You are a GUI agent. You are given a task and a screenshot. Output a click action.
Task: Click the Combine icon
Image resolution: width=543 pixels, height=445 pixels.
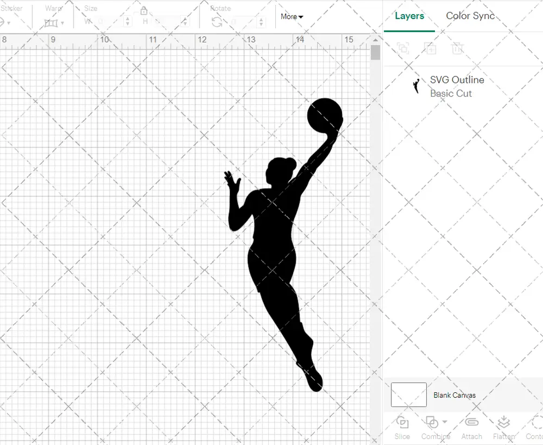coord(431,423)
